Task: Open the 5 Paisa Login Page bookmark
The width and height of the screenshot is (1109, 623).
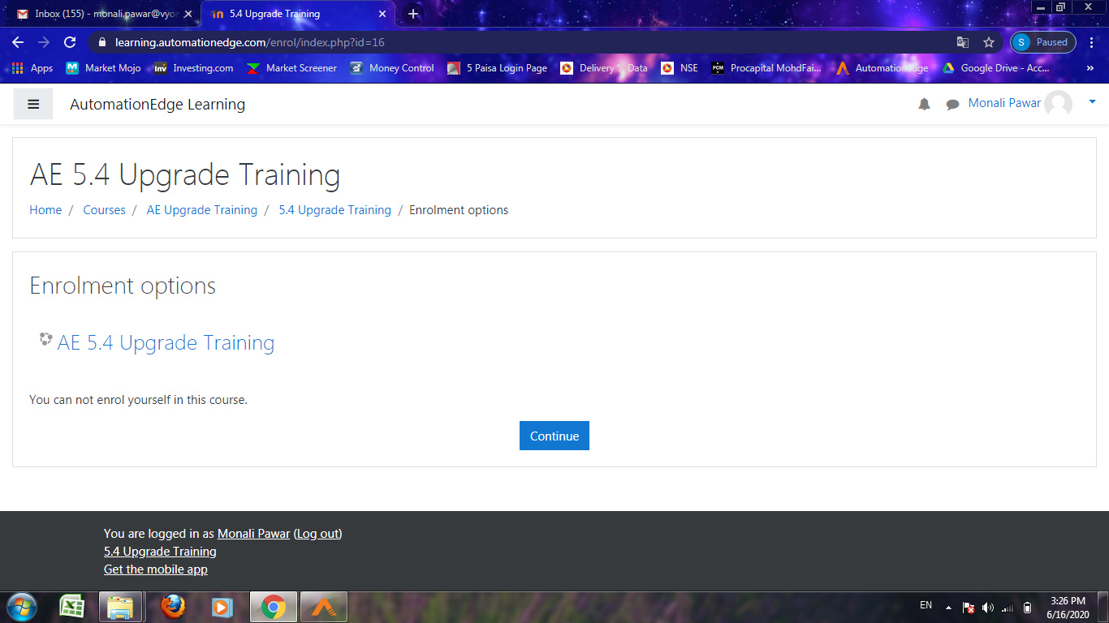Action: click(497, 68)
